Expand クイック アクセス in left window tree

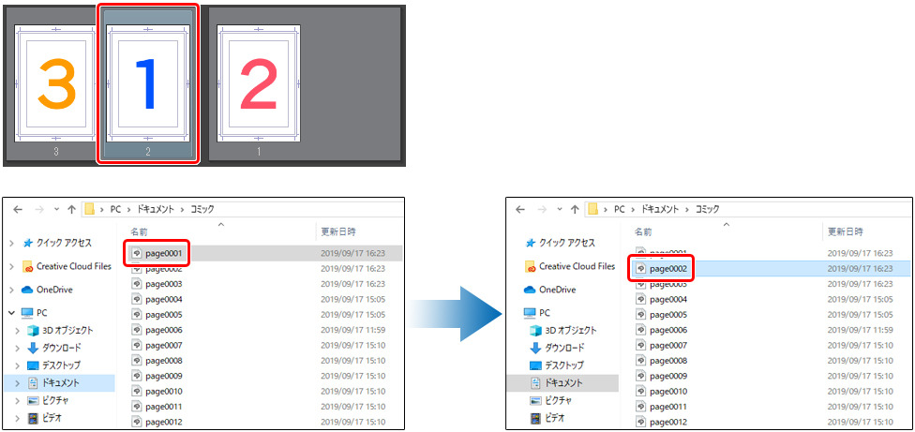pyautogui.click(x=11, y=243)
